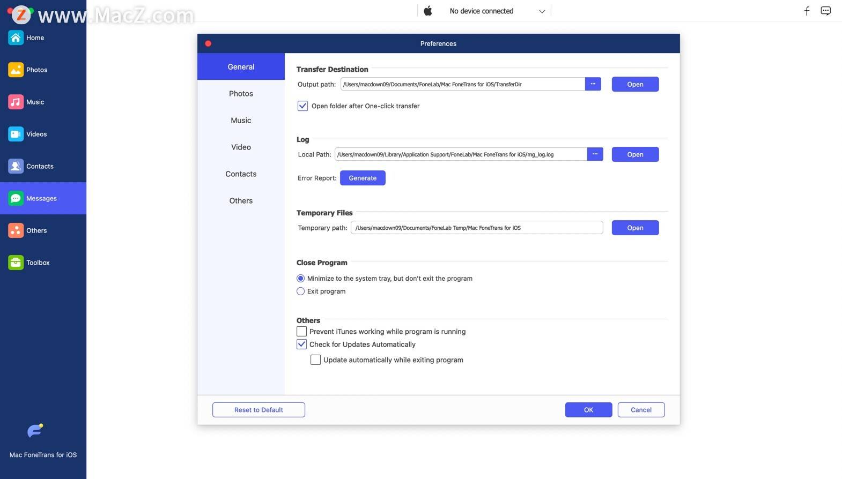This screenshot has height=479, width=842.
Task: Click Reset to Default button
Action: (x=258, y=410)
